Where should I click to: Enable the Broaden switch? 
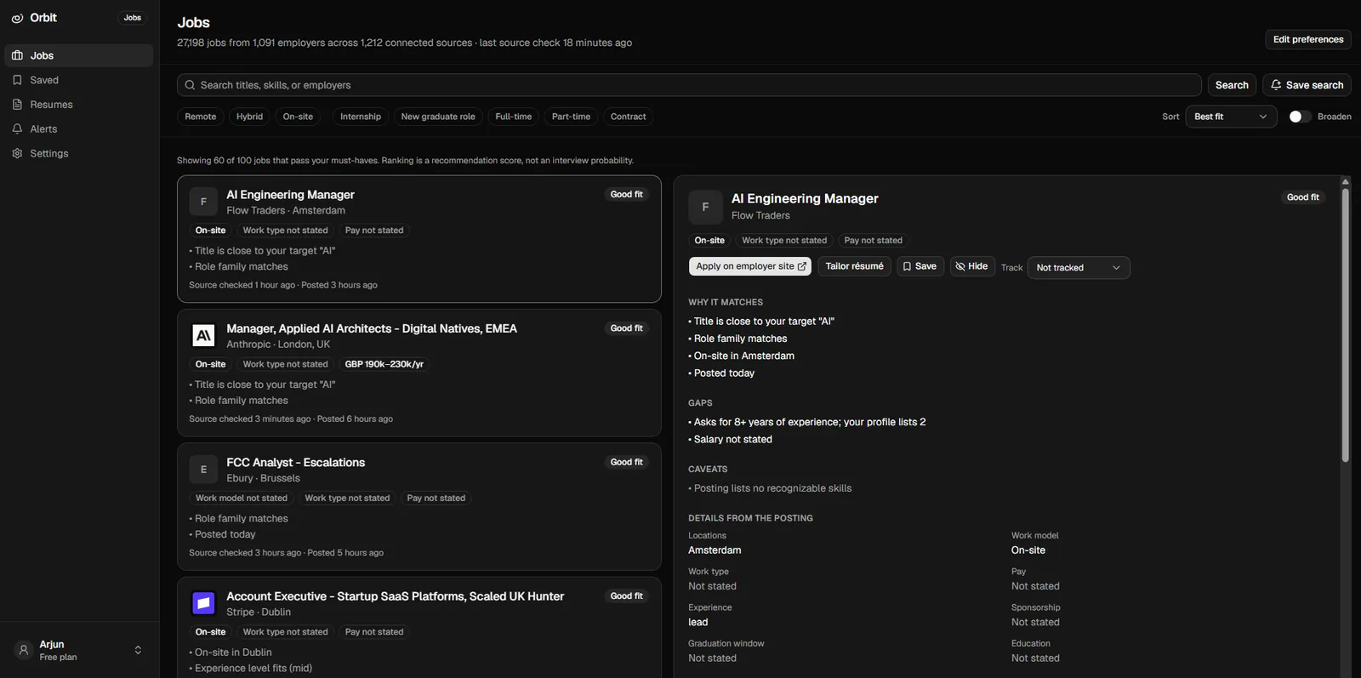(1300, 117)
